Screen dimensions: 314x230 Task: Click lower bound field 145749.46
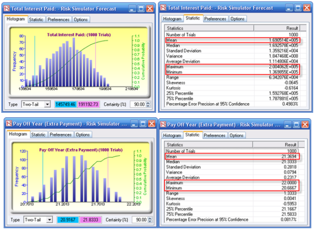tap(65, 104)
